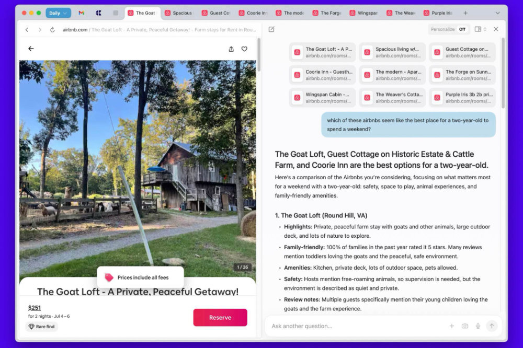Save listing with the heart icon
Screen dimensions: 523x348
click(x=244, y=49)
